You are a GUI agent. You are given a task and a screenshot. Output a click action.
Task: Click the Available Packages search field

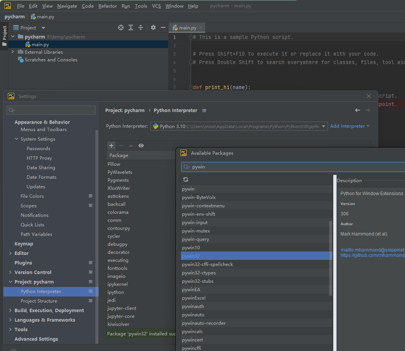pos(293,167)
